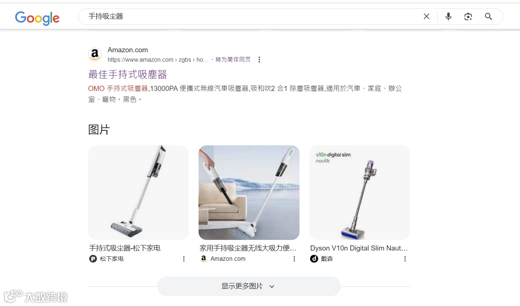This screenshot has width=520, height=306.
Task: Open options menu for Amazon.com image
Action: [x=294, y=259]
